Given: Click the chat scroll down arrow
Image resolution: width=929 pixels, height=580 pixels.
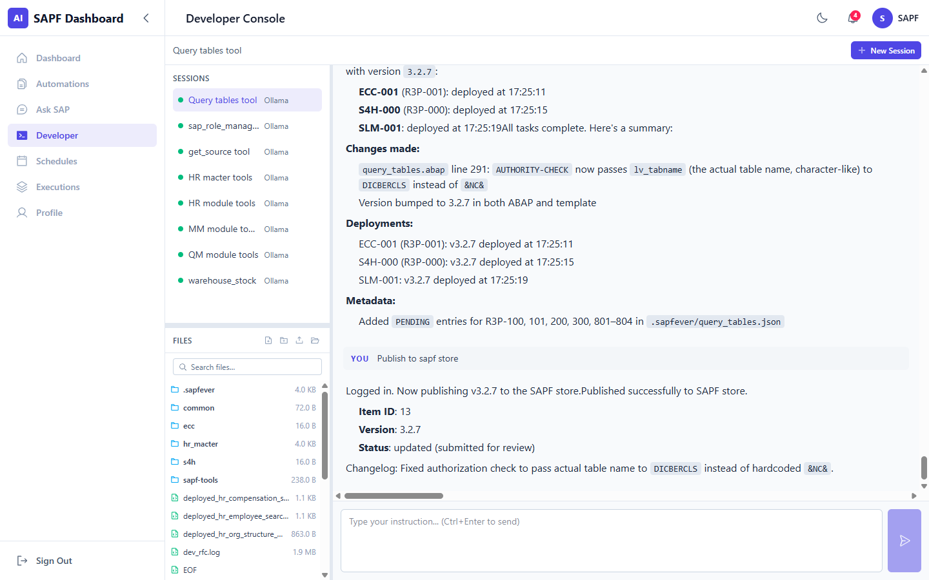Looking at the screenshot, I should [924, 487].
